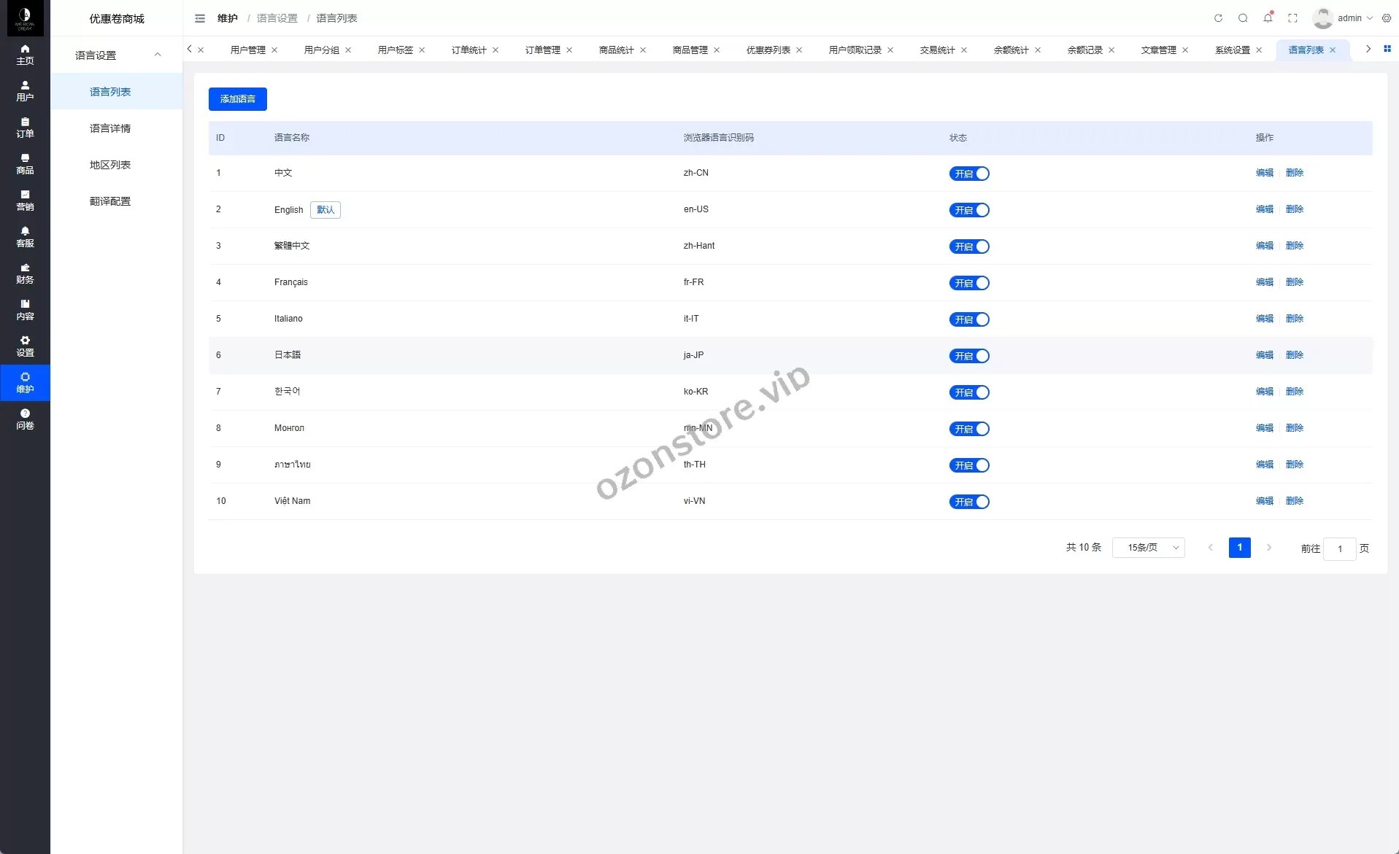This screenshot has height=854, width=1399.
Task: Toggle fullscreen mode icon
Action: (1292, 18)
